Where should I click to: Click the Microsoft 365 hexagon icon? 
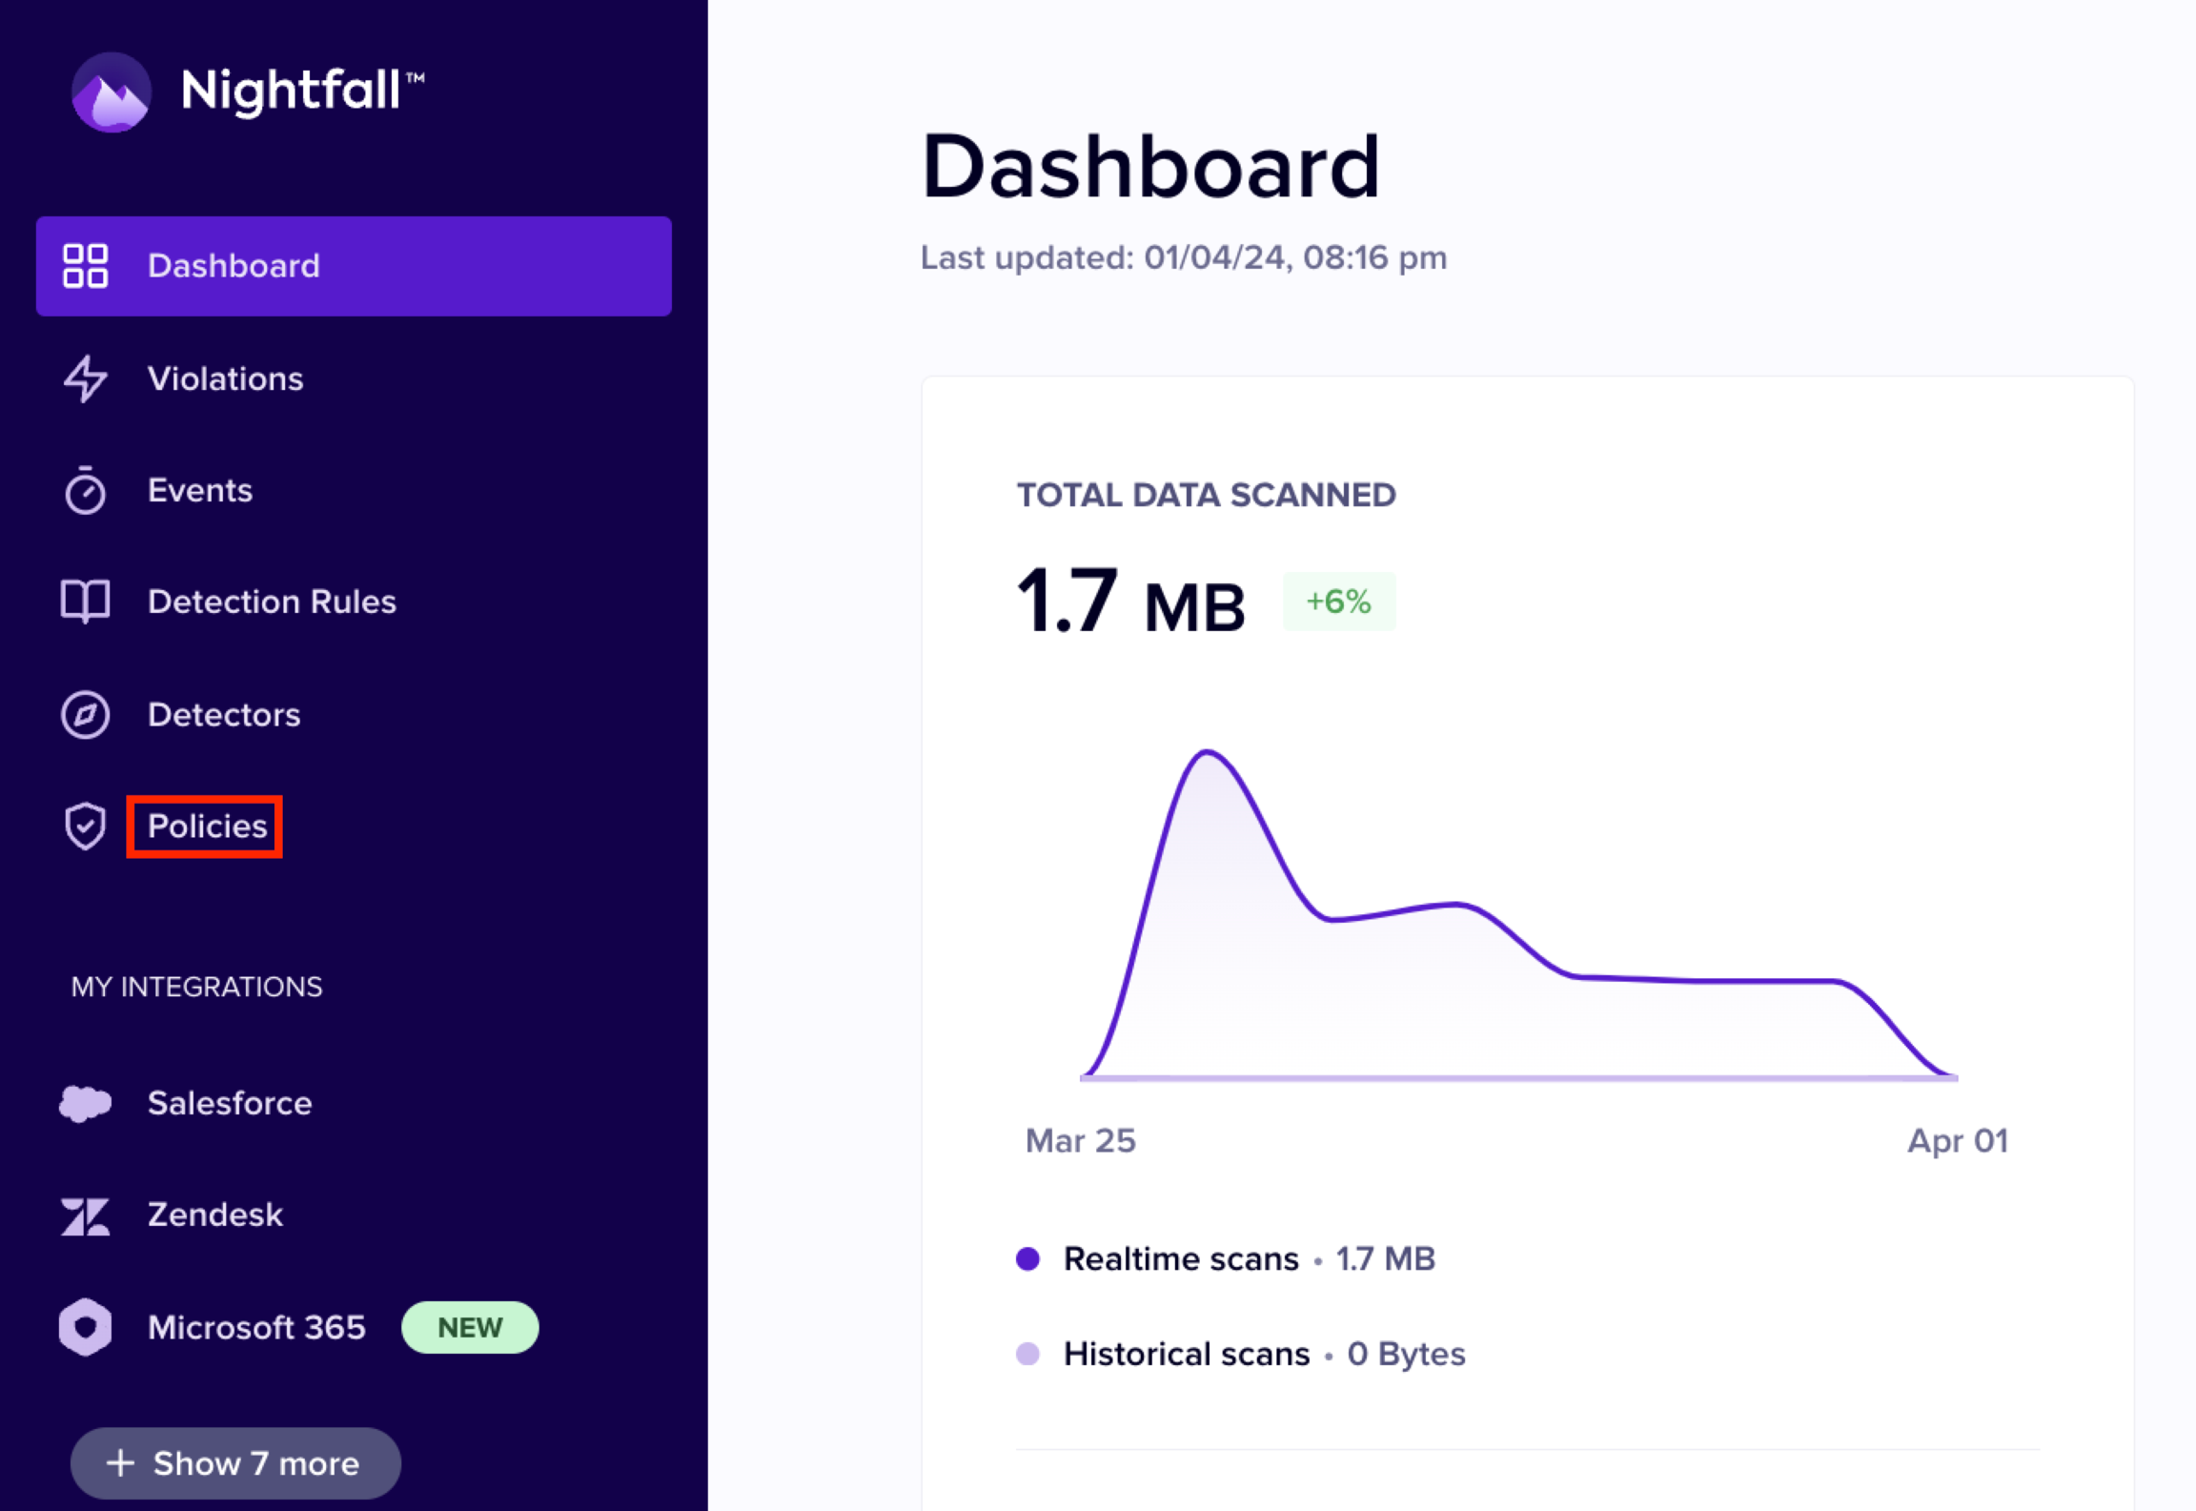click(x=85, y=1327)
